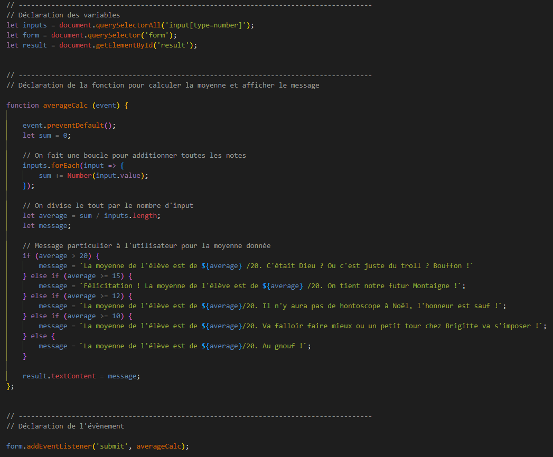Click the "getElementById" method name

tap(125, 45)
